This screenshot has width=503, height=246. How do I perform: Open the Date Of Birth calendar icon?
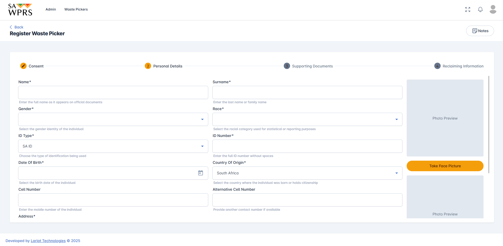(x=201, y=173)
